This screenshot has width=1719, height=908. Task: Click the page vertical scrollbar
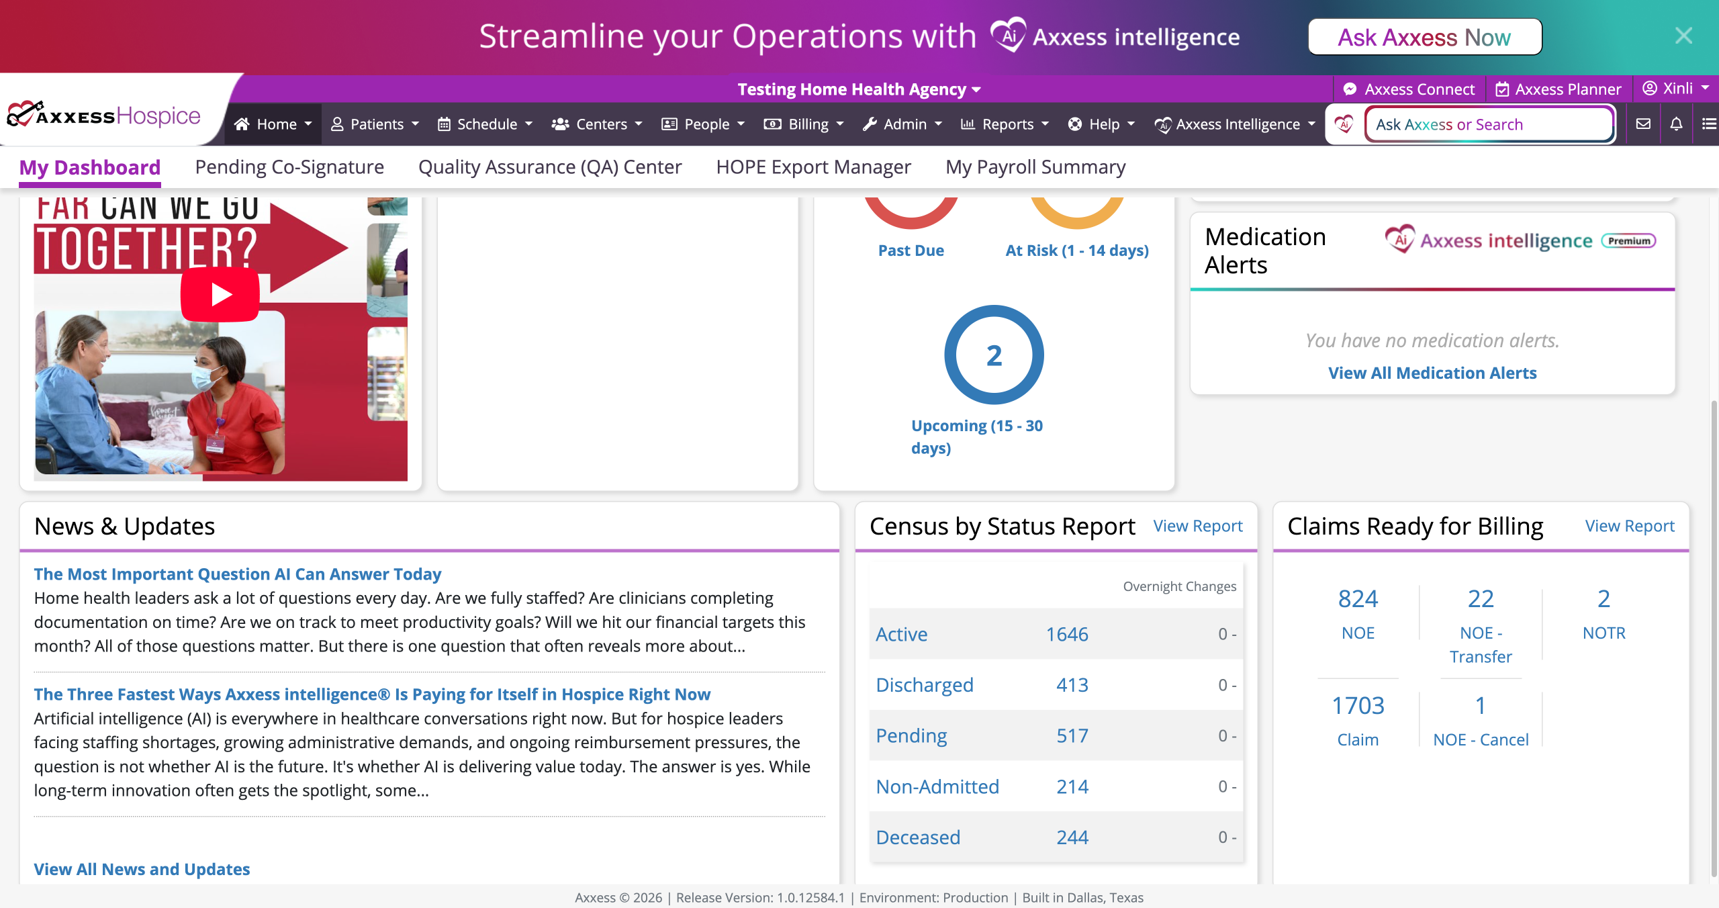click(x=1714, y=638)
